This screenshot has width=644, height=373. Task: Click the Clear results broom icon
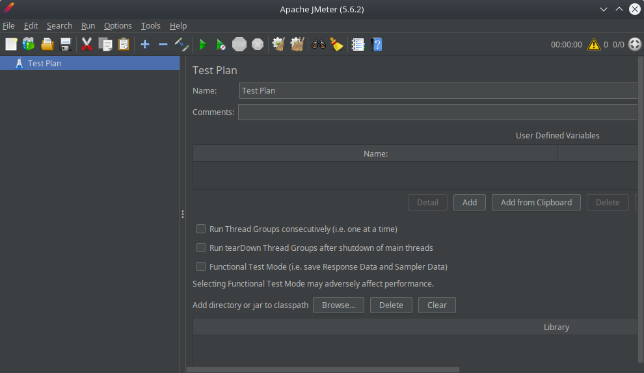[278, 44]
